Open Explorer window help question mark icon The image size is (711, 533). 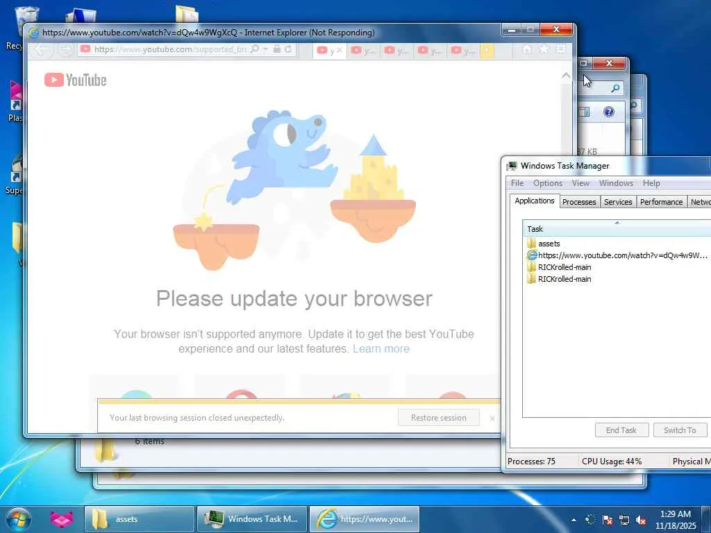tap(608, 112)
